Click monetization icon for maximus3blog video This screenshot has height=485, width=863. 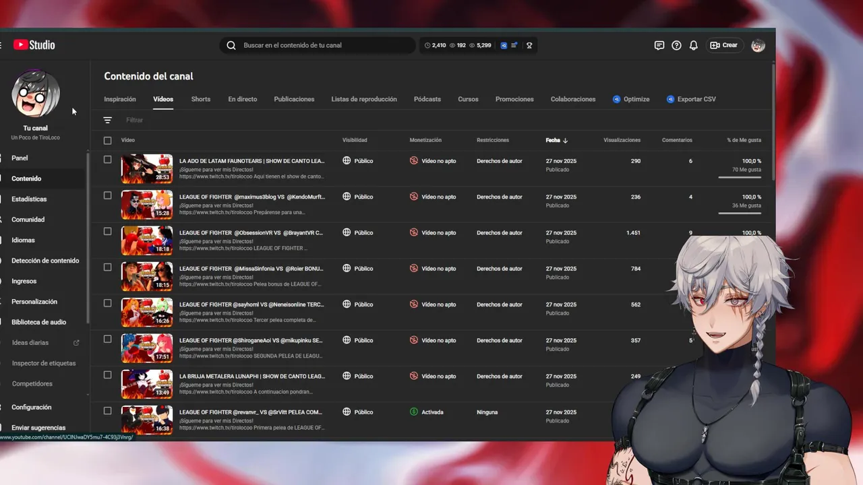coord(414,197)
